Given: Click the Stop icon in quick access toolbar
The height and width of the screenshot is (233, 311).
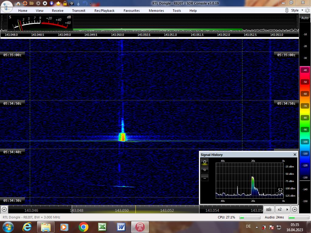Looking at the screenshot, I should 45,3.
